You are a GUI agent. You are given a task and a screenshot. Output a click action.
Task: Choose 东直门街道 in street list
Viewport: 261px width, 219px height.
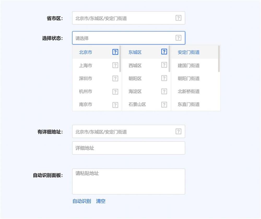point(189,105)
